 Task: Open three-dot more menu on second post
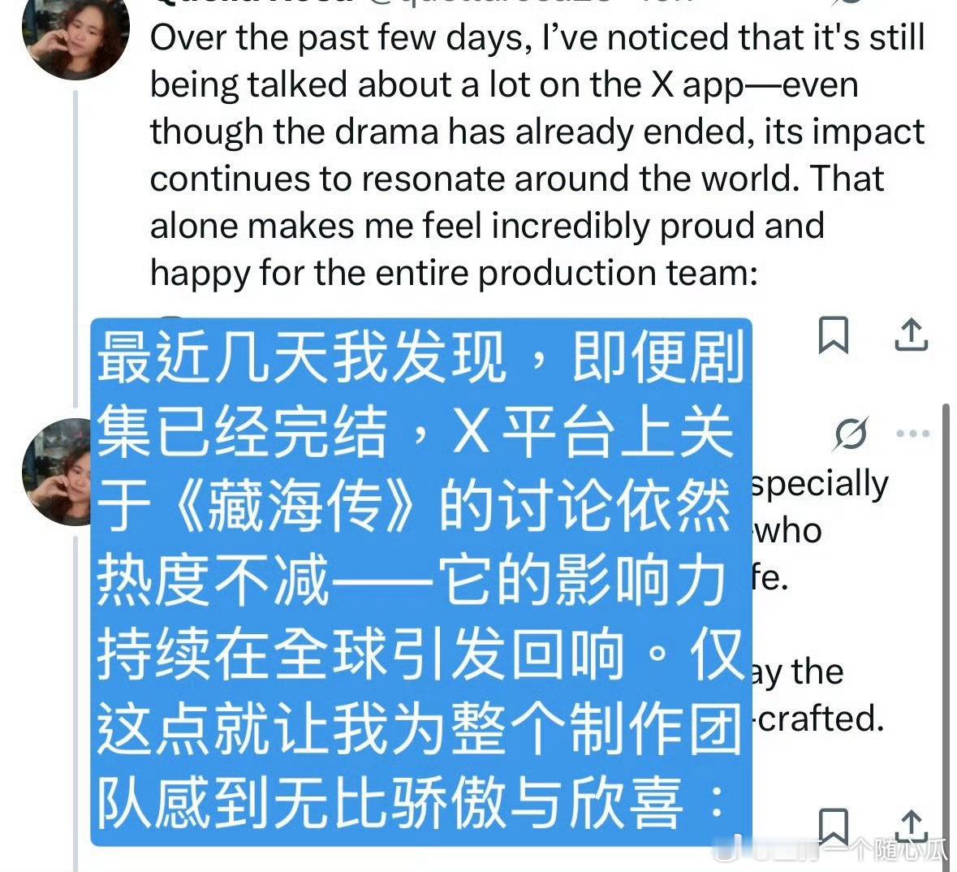coord(913,434)
